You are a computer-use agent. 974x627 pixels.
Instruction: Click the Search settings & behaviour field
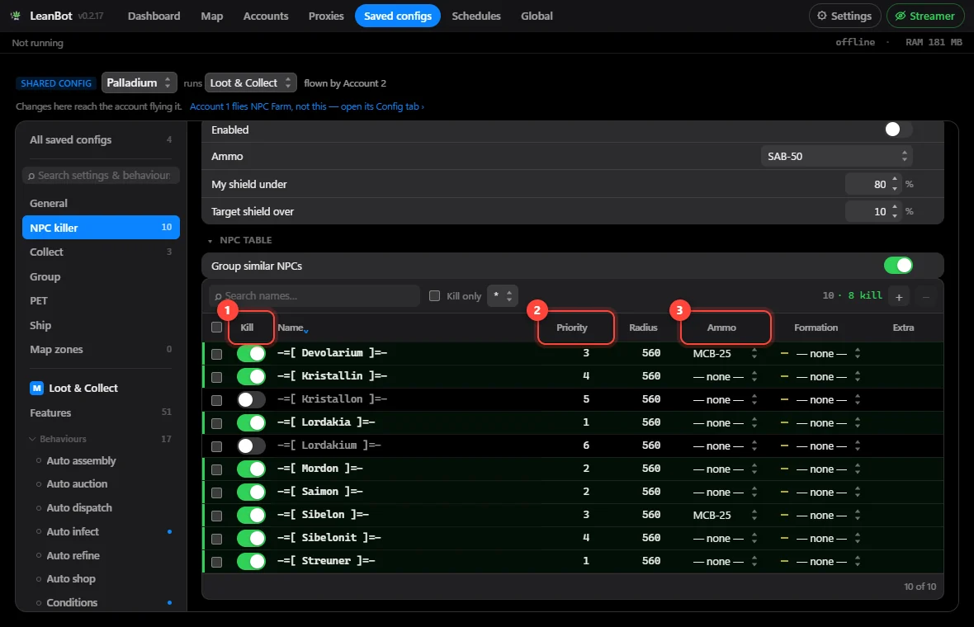point(101,175)
